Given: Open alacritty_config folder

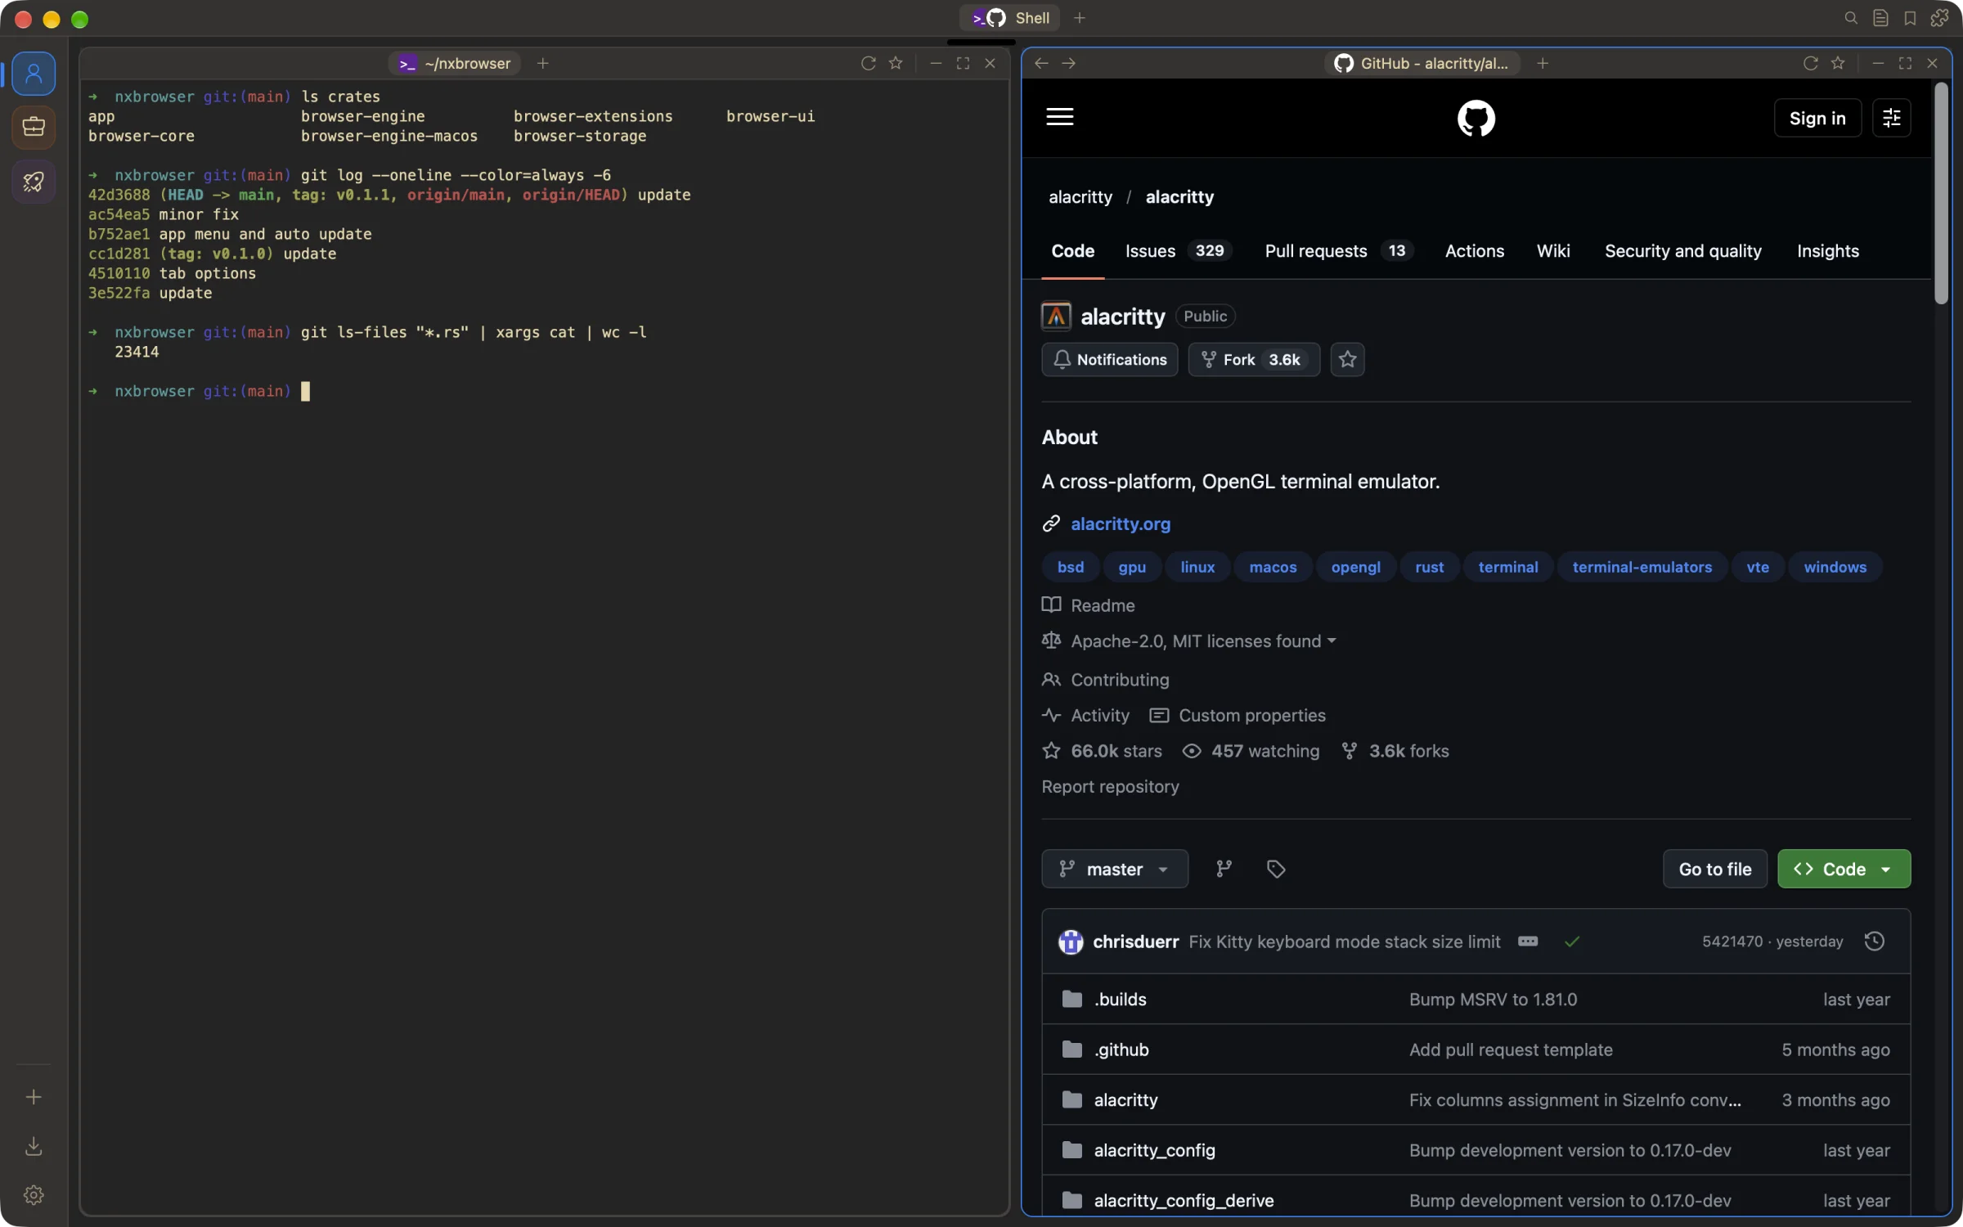Looking at the screenshot, I should (x=1154, y=1150).
